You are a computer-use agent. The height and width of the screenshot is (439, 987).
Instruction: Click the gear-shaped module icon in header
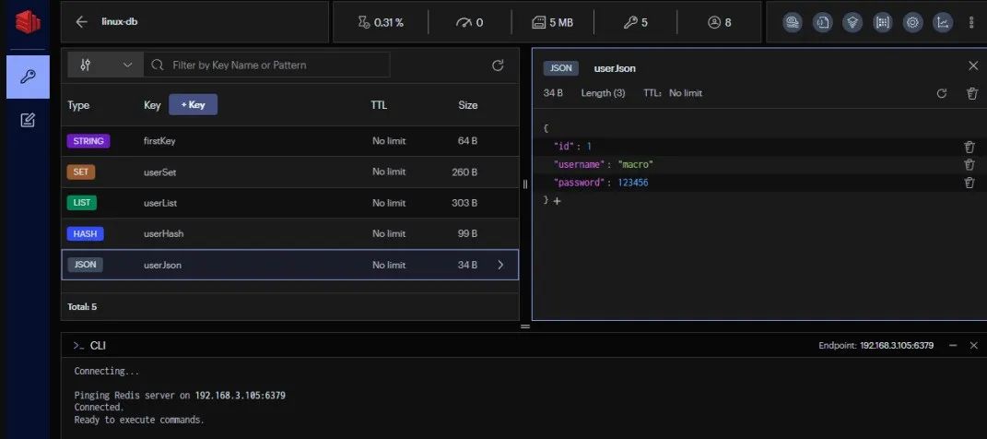click(x=912, y=23)
